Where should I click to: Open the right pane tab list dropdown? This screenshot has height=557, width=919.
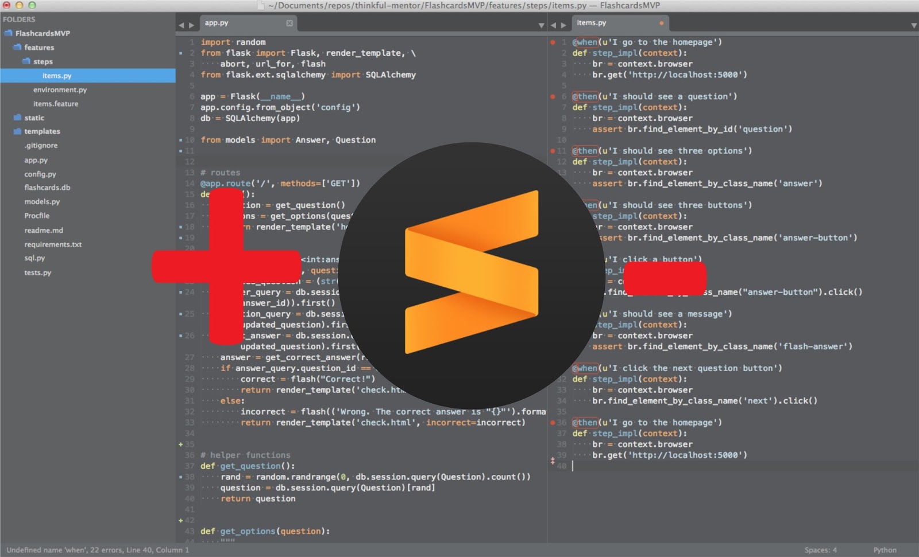(x=914, y=25)
